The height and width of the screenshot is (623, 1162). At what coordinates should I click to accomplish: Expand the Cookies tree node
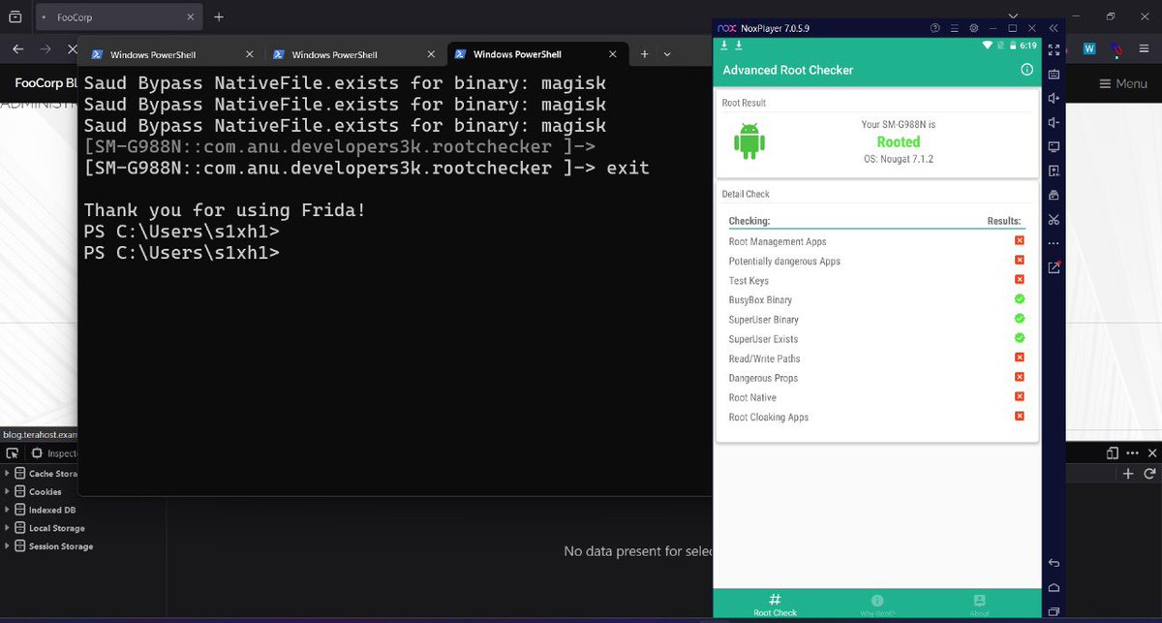click(x=8, y=492)
